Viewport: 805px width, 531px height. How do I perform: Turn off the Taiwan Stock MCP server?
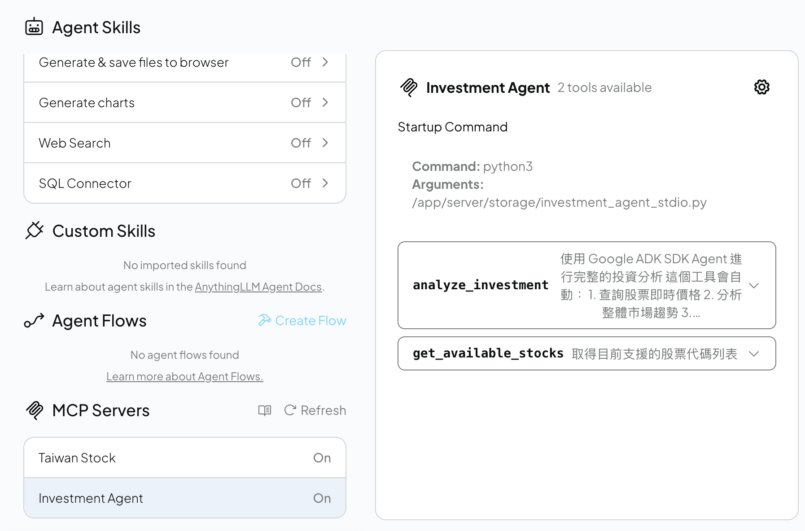click(321, 457)
